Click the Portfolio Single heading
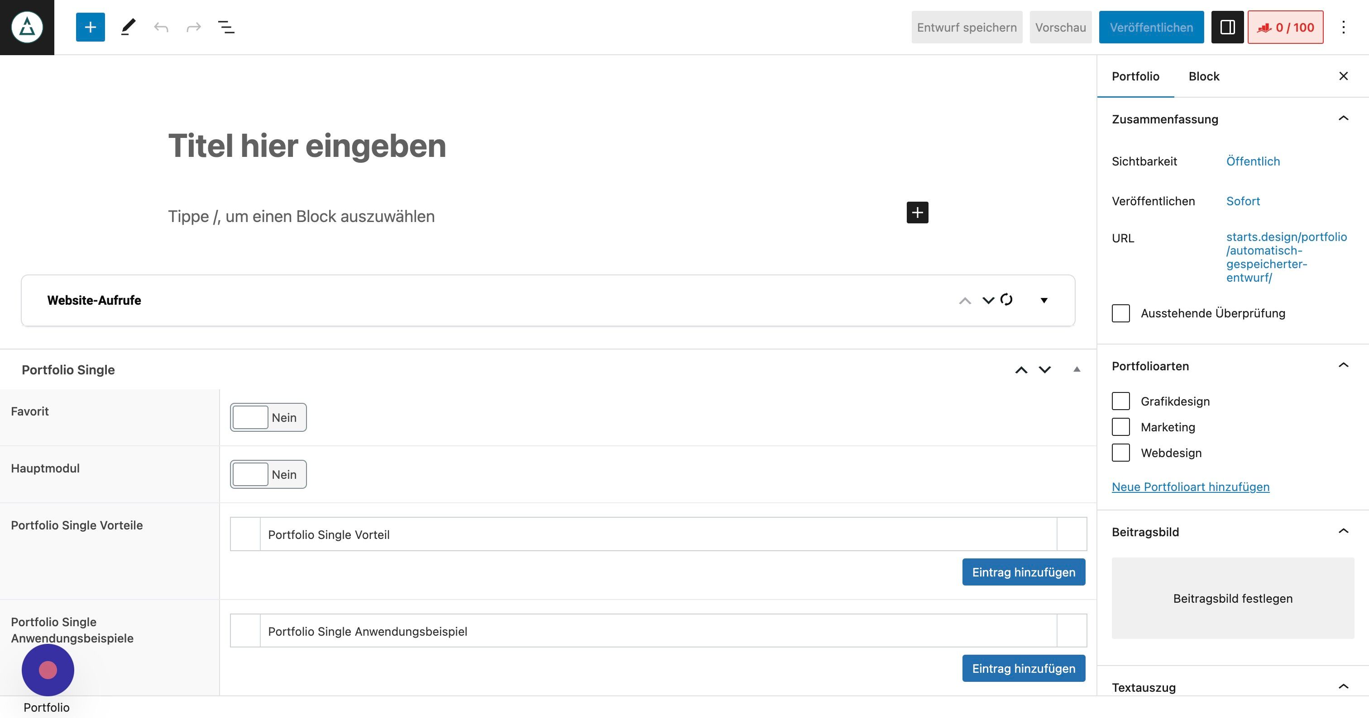The height and width of the screenshot is (718, 1369). click(x=68, y=370)
